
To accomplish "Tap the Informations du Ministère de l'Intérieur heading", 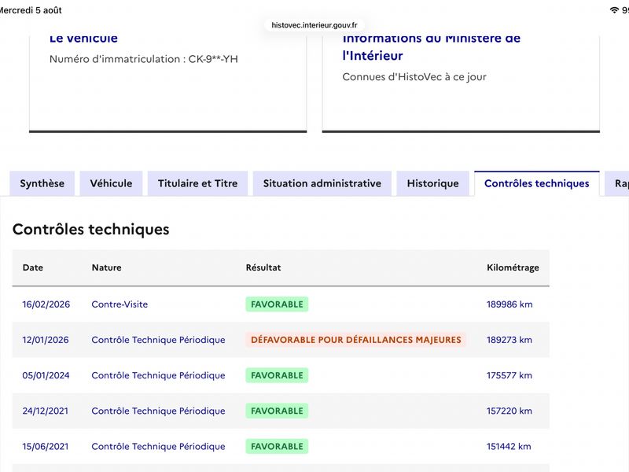I will tap(432, 47).
